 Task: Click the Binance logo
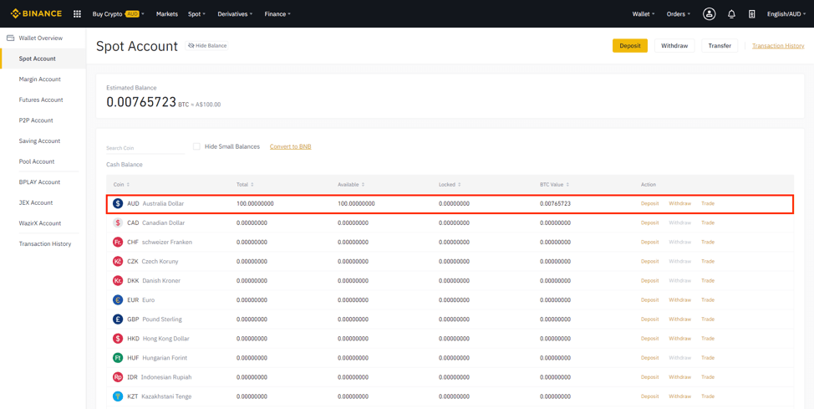[36, 13]
